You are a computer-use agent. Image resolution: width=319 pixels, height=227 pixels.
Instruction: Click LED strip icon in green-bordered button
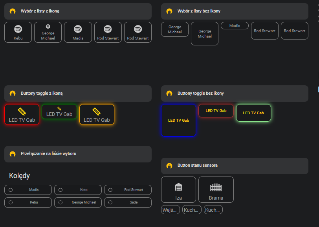pyautogui.click(x=59, y=108)
